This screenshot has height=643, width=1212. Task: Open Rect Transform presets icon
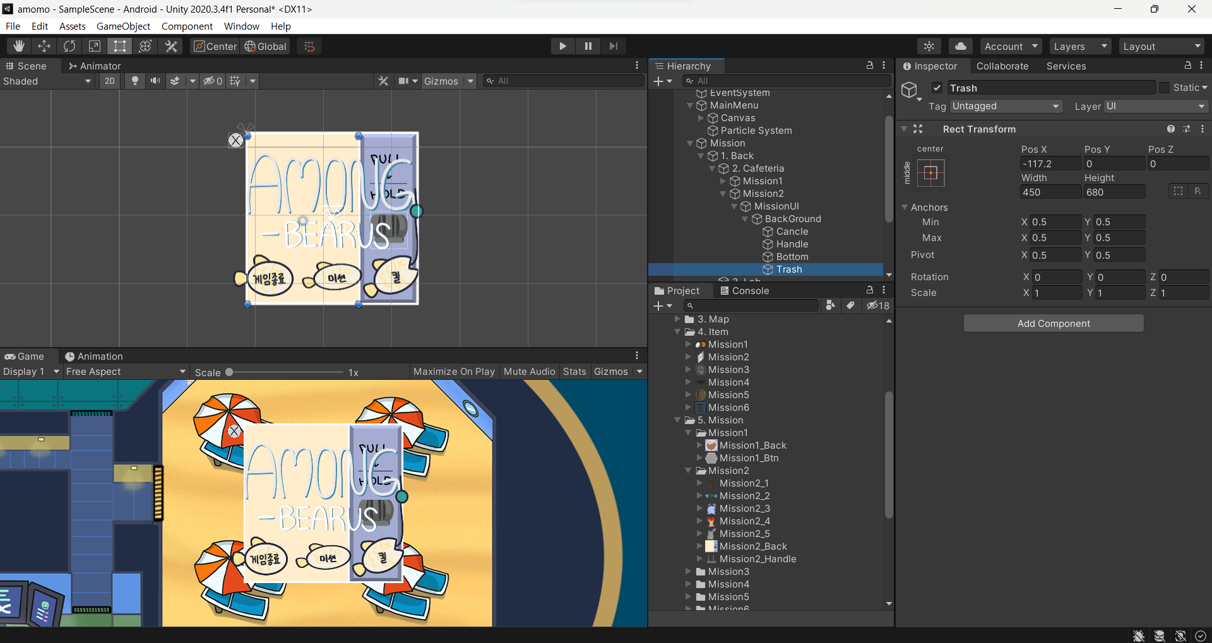pos(1187,129)
